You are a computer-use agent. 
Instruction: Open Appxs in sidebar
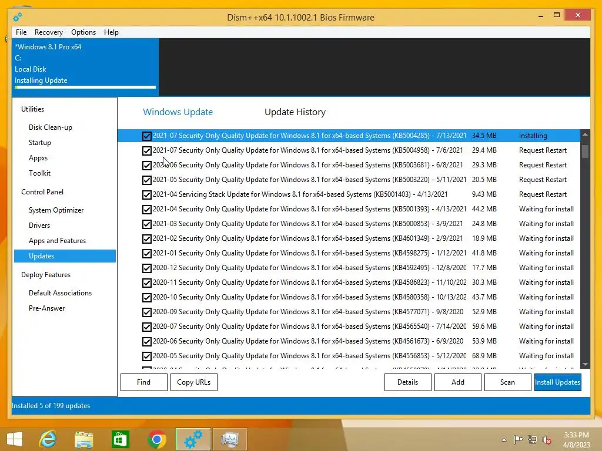pyautogui.click(x=38, y=158)
